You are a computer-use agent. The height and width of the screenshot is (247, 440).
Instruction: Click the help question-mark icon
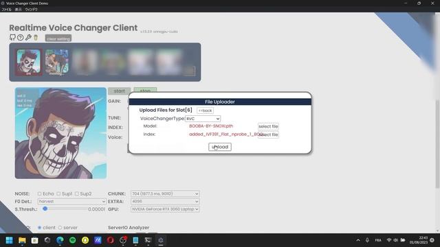(x=20, y=37)
